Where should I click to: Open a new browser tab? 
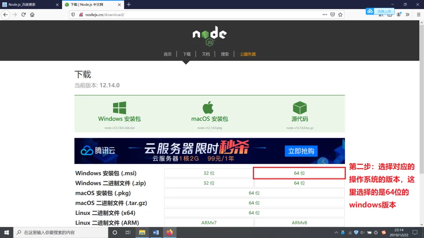tap(129, 4)
